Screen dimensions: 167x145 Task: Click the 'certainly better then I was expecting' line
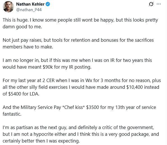(41, 141)
